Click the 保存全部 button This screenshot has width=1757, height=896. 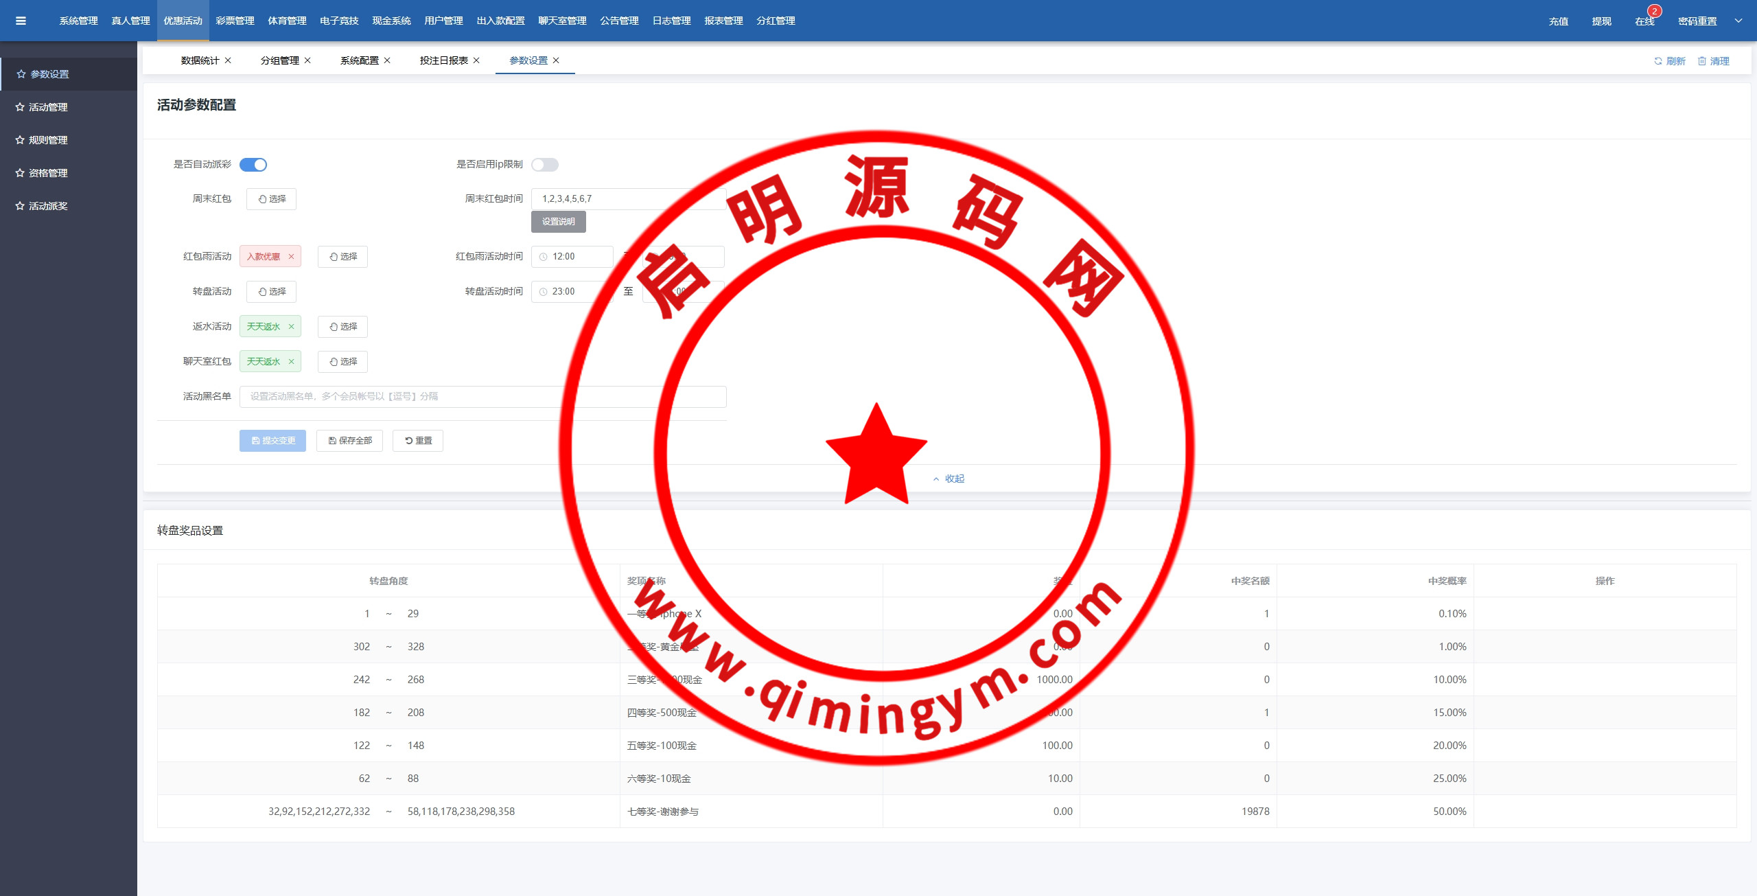click(x=349, y=441)
